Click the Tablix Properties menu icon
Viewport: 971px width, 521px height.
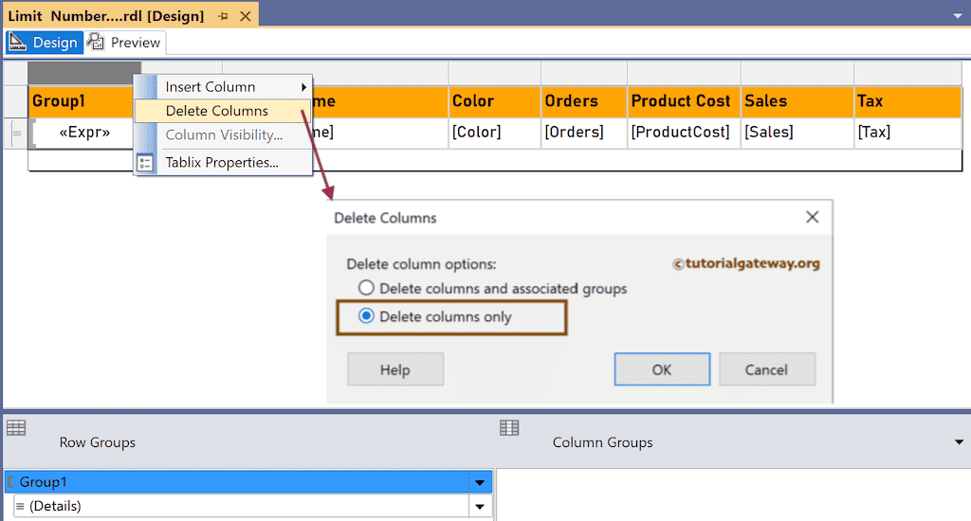(x=145, y=163)
